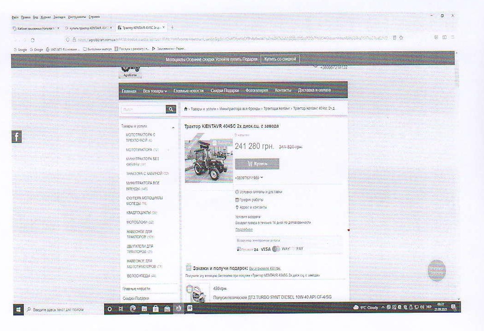Click the padlock site security icon
This screenshot has height=331, width=484.
point(74,40)
